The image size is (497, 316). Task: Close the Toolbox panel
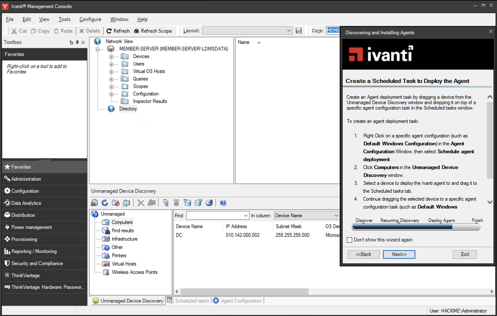click(83, 42)
